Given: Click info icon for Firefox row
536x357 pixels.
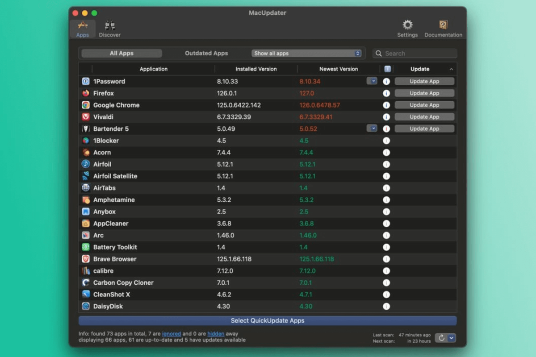Looking at the screenshot, I should point(386,93).
